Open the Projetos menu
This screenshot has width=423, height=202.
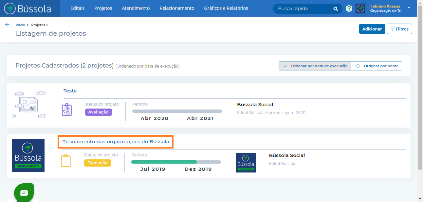coord(103,8)
